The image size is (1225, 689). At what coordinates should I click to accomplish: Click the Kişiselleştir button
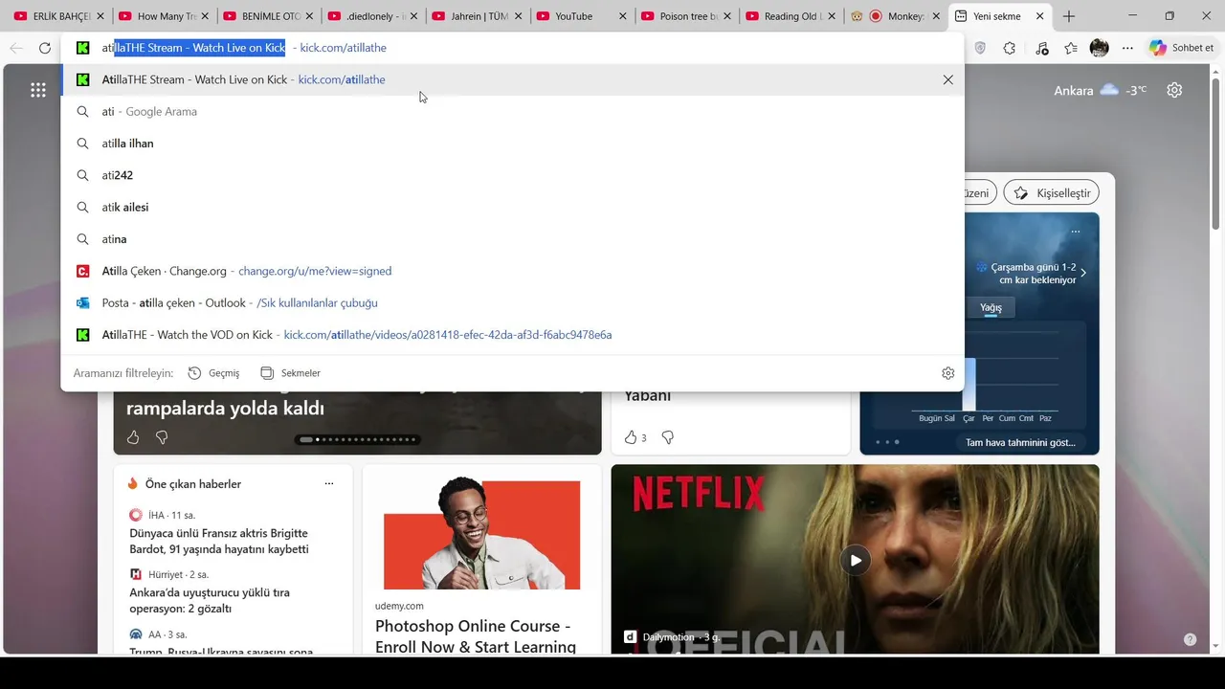(x=1051, y=192)
